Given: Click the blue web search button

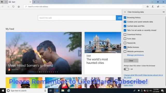Looking at the screenshot, I should pos(119,18).
